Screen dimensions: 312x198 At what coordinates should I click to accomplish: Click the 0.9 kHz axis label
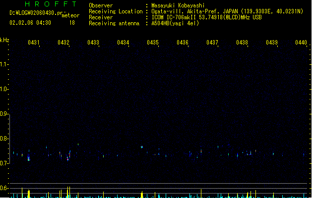click(x=4, y=114)
